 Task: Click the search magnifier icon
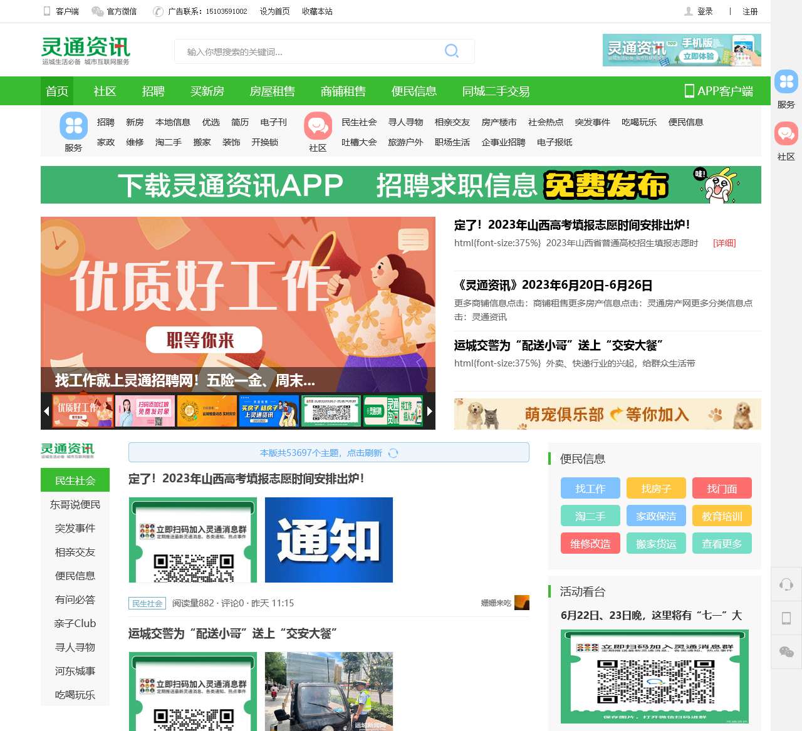coord(451,51)
